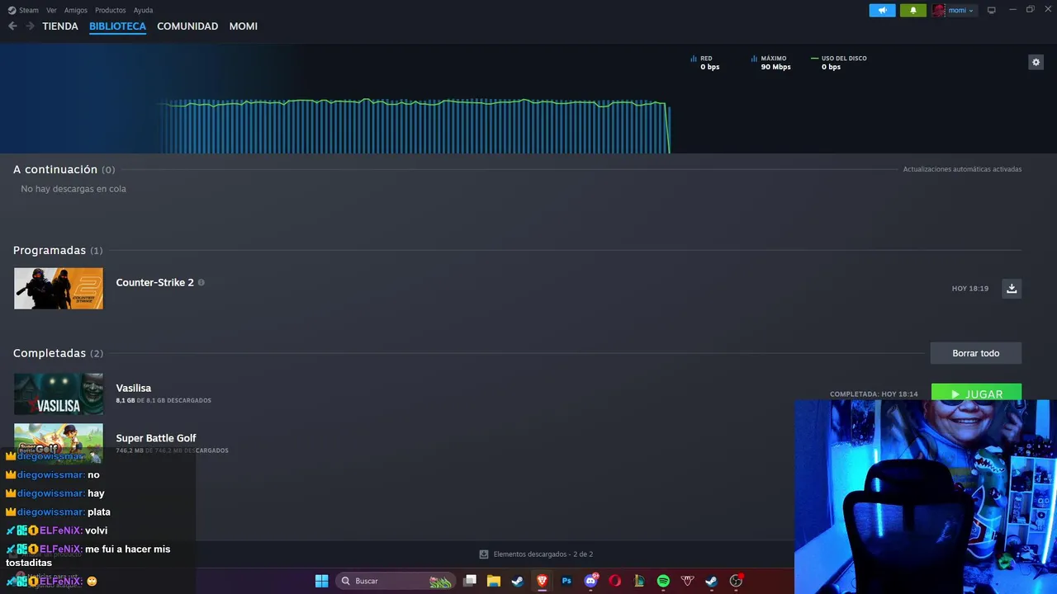Click the RED network speed indicator
The image size is (1057, 594).
click(x=705, y=63)
